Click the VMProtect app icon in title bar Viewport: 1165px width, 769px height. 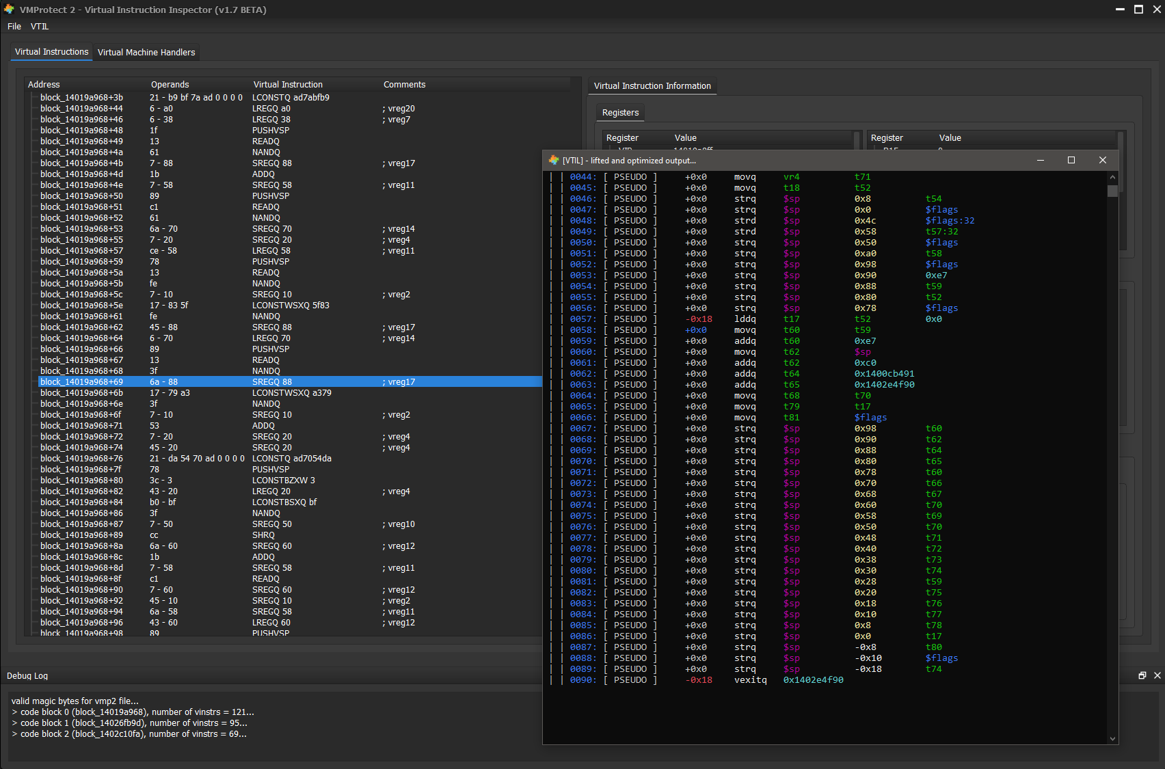pos(9,10)
